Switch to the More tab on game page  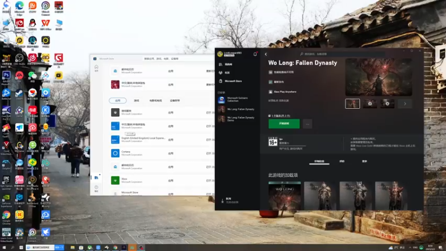pyautogui.click(x=365, y=161)
